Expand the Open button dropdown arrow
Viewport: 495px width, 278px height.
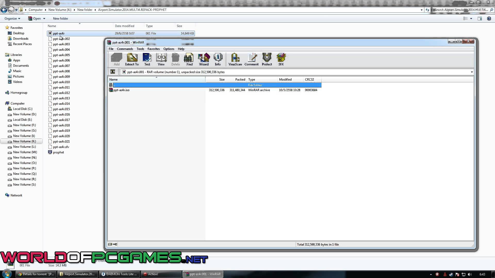pyautogui.click(x=44, y=19)
